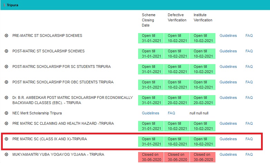Open Guidelines for Dr. B.R. Ambedkar EBC scholarship
This screenshot has height=163, width=270.
coord(228,98)
